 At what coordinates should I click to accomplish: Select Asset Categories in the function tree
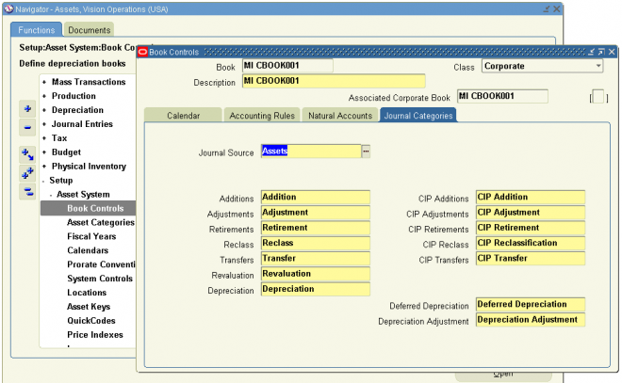[x=101, y=223]
